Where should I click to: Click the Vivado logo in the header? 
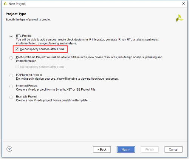tap(180, 18)
